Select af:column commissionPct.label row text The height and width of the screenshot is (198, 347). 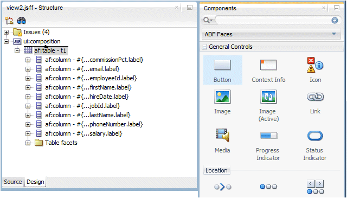pos(94,60)
